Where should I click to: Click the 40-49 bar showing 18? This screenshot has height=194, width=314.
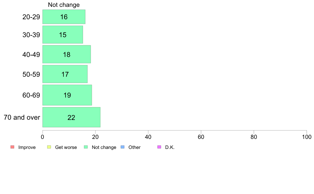(x=67, y=54)
